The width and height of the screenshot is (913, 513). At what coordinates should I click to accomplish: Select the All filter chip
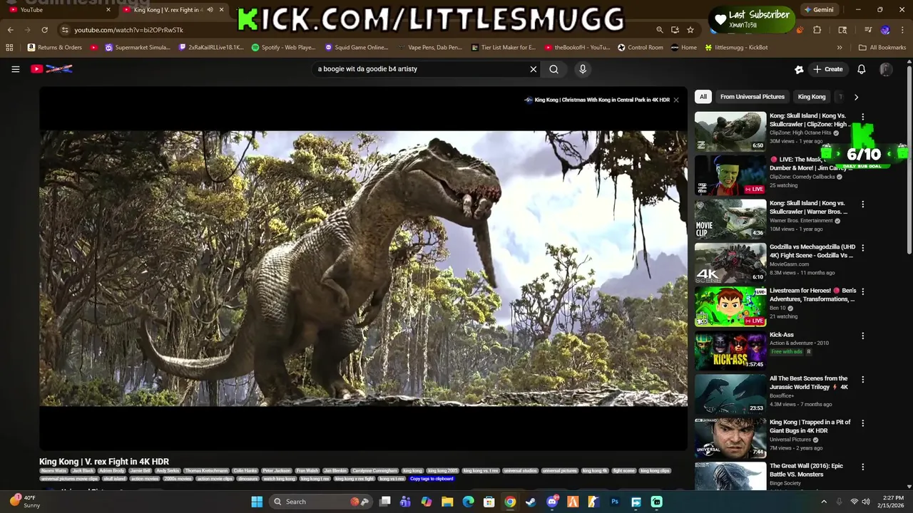click(703, 97)
